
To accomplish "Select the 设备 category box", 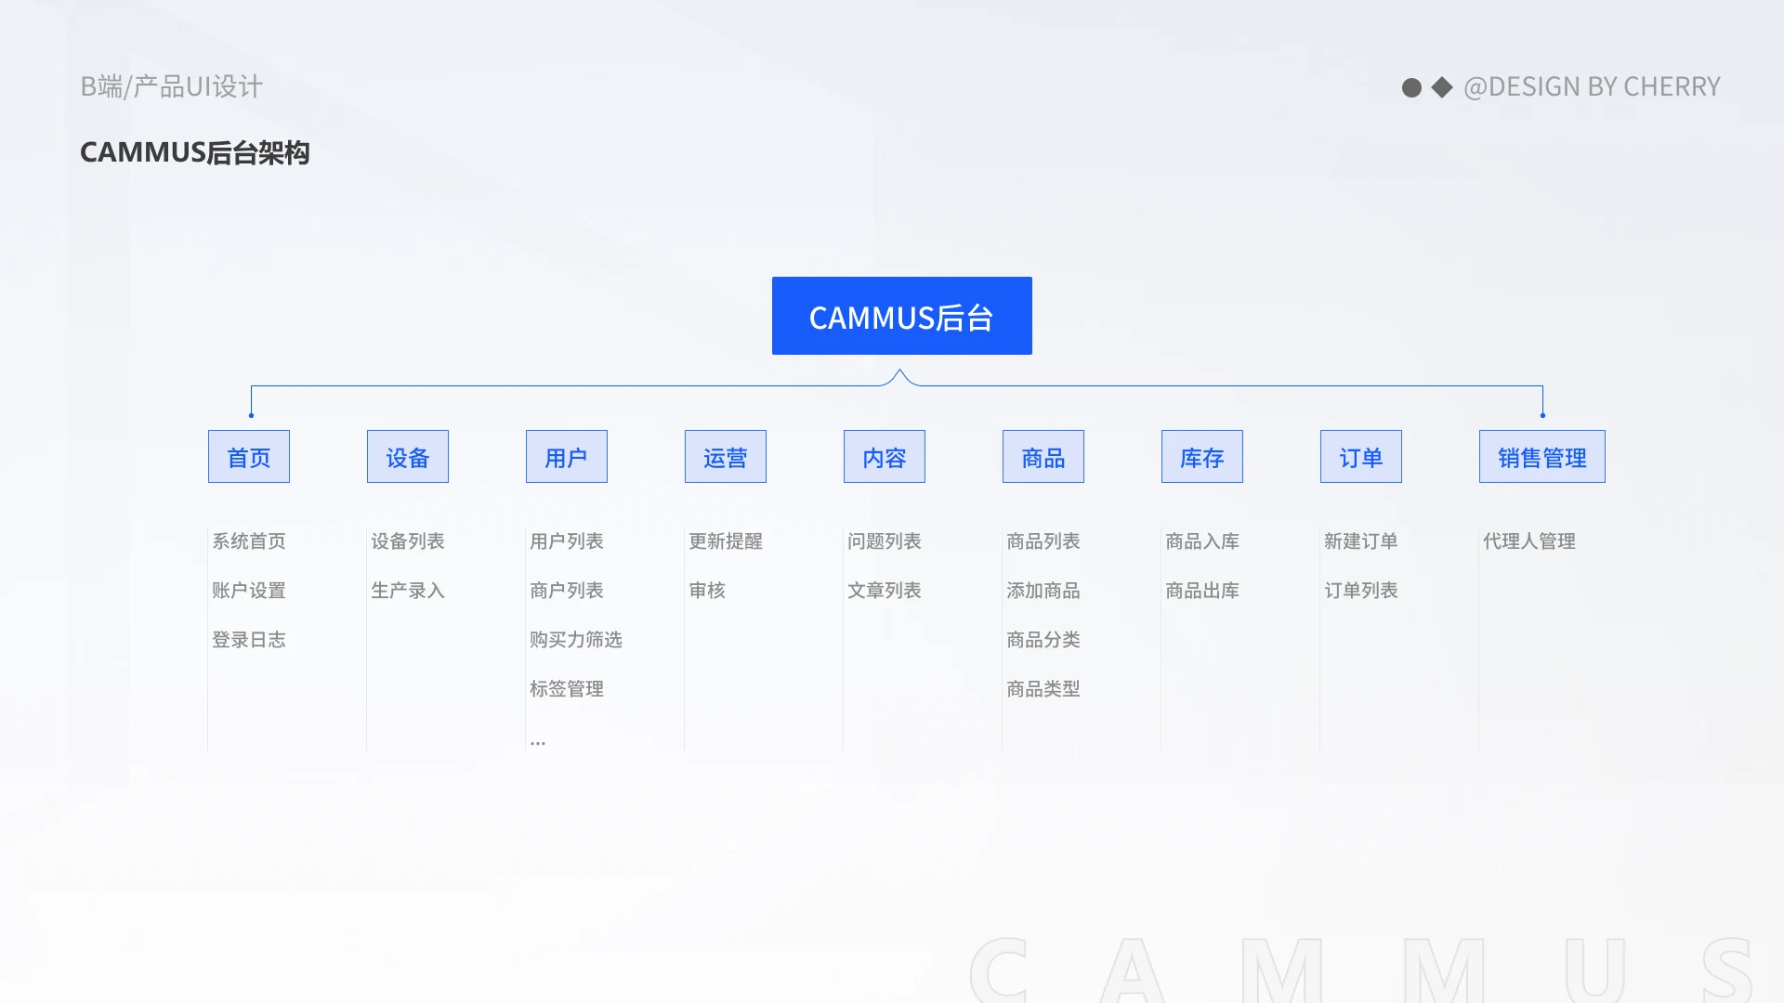I will click(x=408, y=457).
